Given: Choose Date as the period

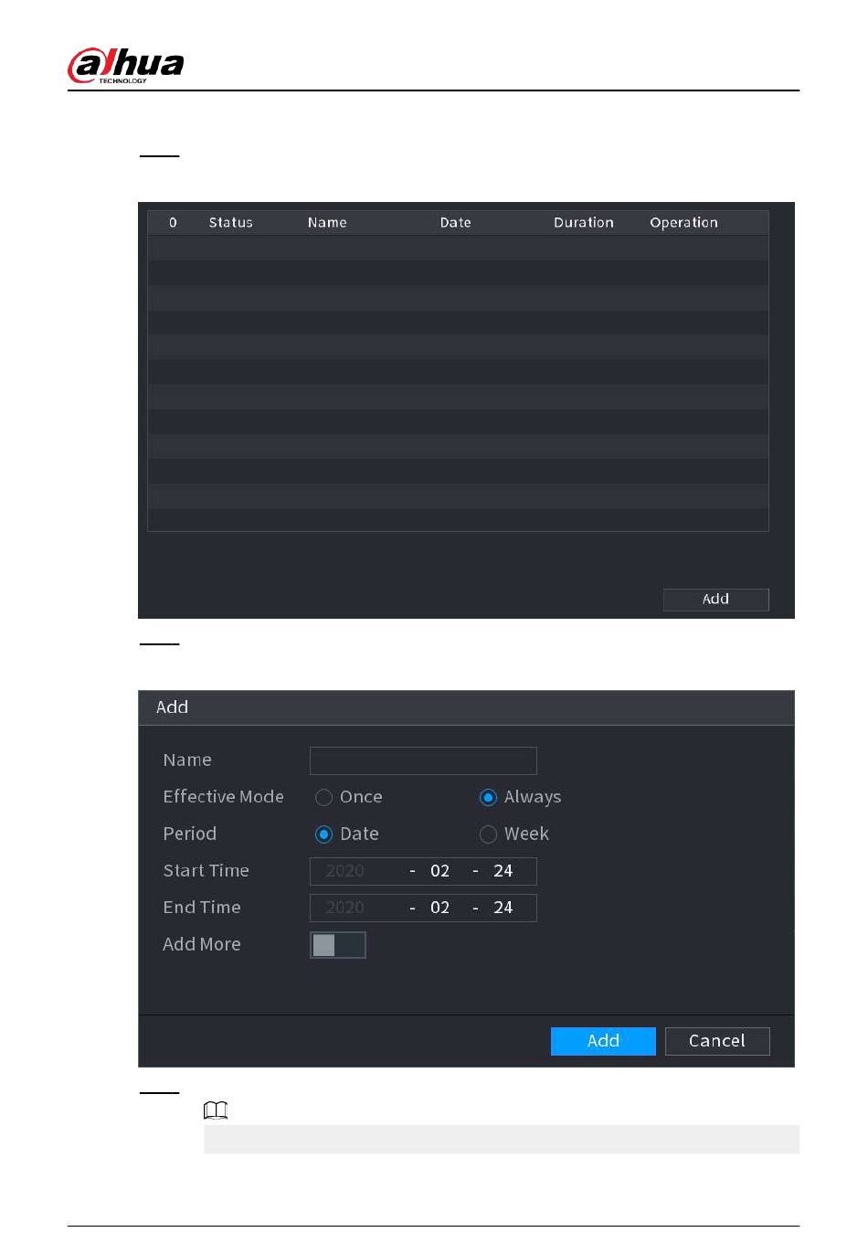Looking at the screenshot, I should 323,834.
